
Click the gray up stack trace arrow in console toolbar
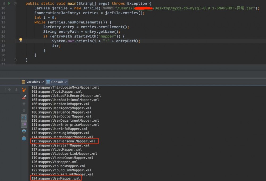24,104
